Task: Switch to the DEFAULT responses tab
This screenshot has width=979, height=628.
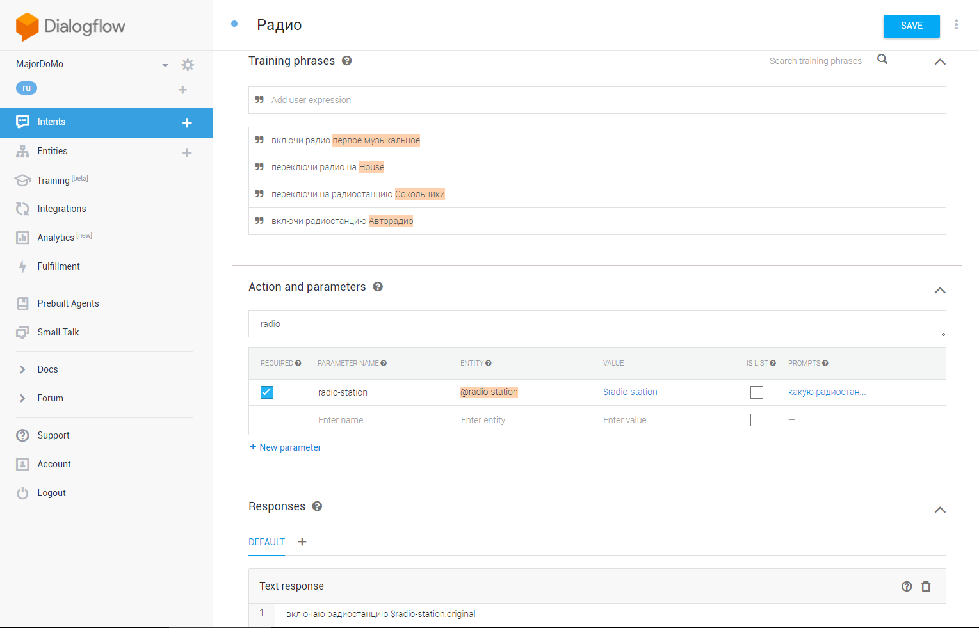Action: click(x=266, y=542)
